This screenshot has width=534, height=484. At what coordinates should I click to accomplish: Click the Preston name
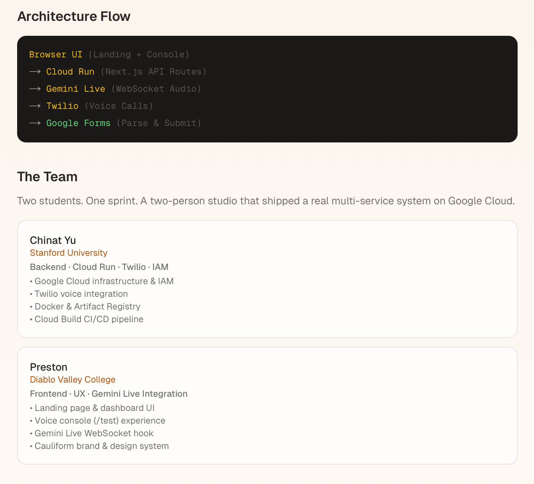(x=49, y=367)
